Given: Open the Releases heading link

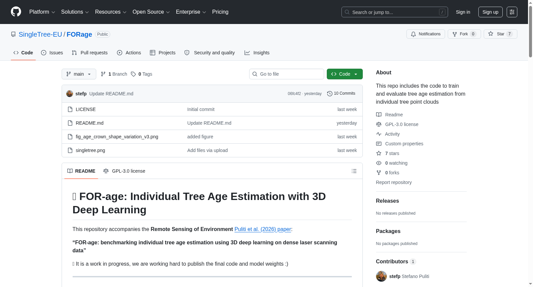Looking at the screenshot, I should pos(387,201).
